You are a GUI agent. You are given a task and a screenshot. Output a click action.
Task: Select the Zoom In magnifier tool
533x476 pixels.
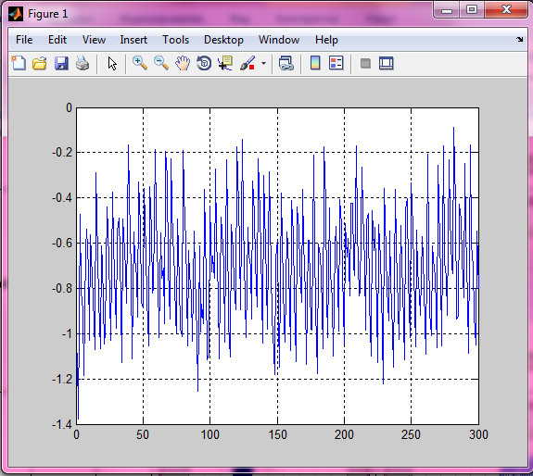click(x=140, y=63)
